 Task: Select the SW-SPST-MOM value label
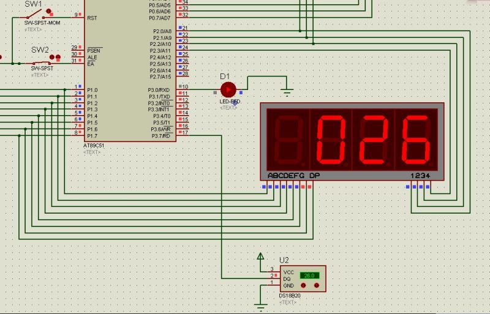pyautogui.click(x=42, y=23)
